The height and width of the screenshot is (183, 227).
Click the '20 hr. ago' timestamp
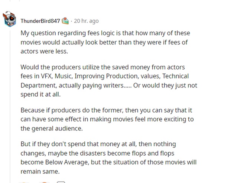[86, 21]
